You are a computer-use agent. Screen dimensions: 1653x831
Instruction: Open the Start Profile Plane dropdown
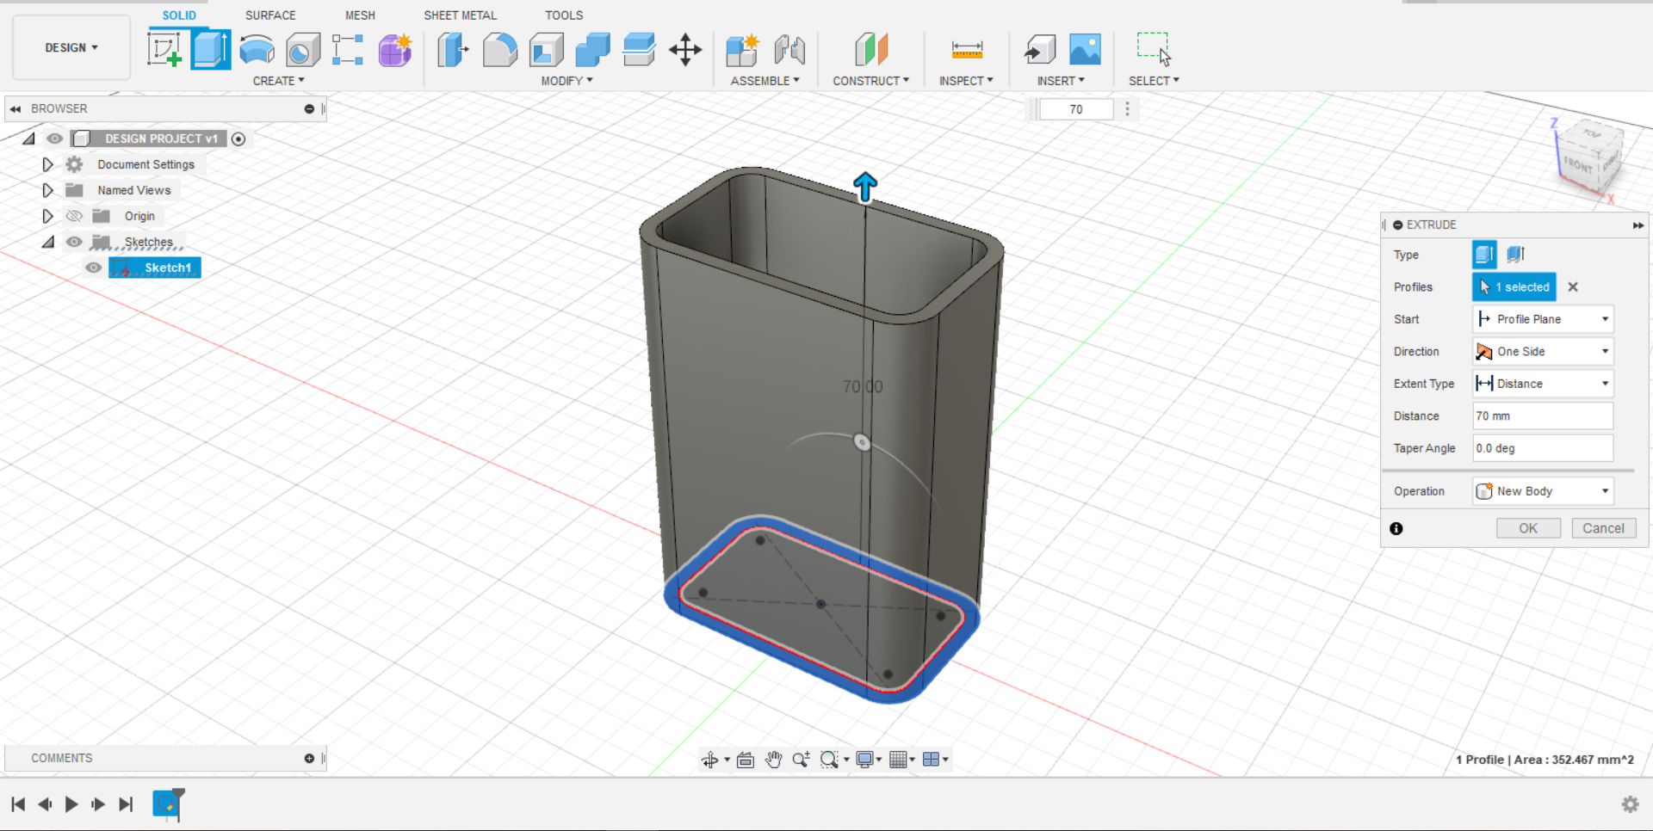coord(1543,319)
